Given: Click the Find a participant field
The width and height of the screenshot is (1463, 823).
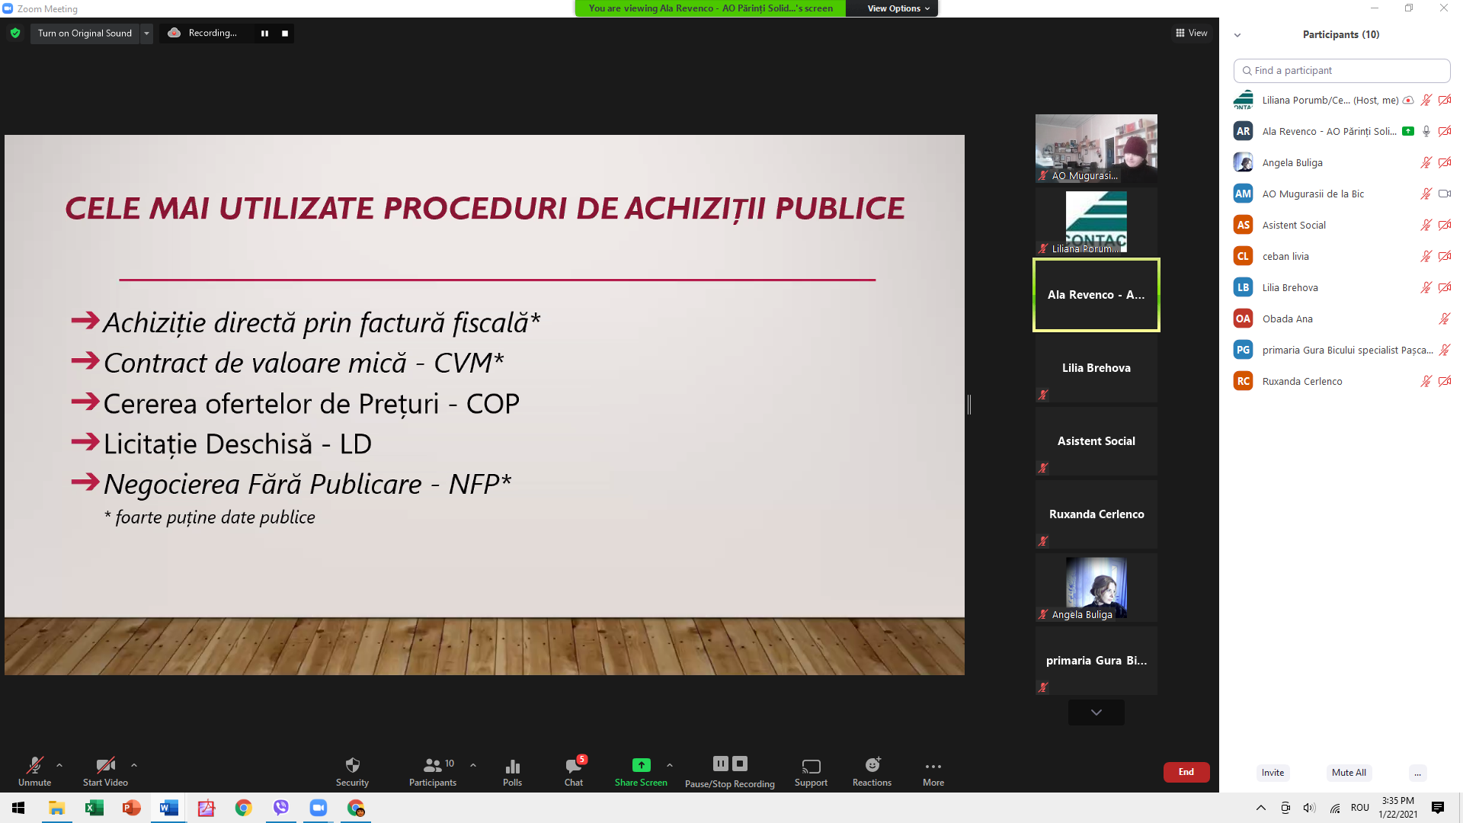Looking at the screenshot, I should click(1341, 71).
